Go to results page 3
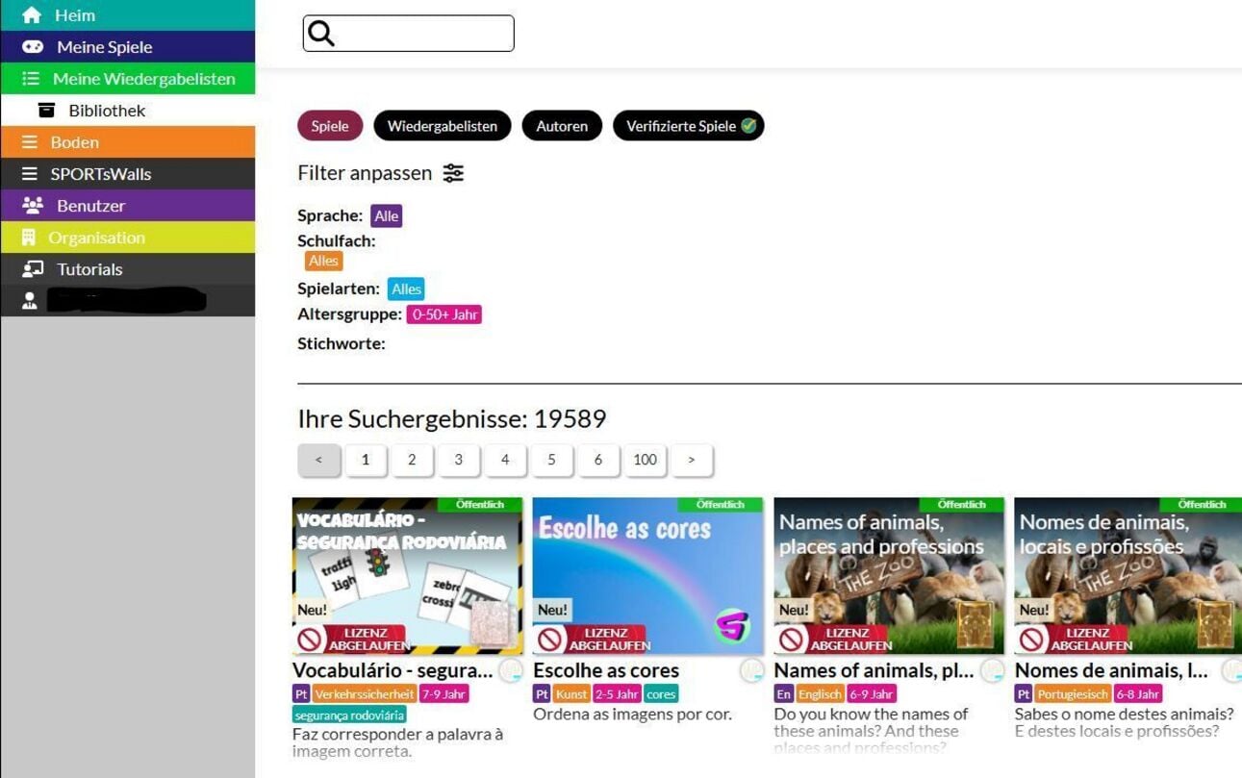The image size is (1242, 778). 459,460
